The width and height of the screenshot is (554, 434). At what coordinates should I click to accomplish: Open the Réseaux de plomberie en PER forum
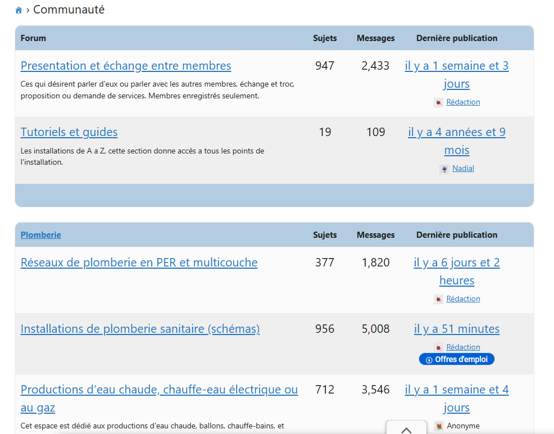pos(139,263)
